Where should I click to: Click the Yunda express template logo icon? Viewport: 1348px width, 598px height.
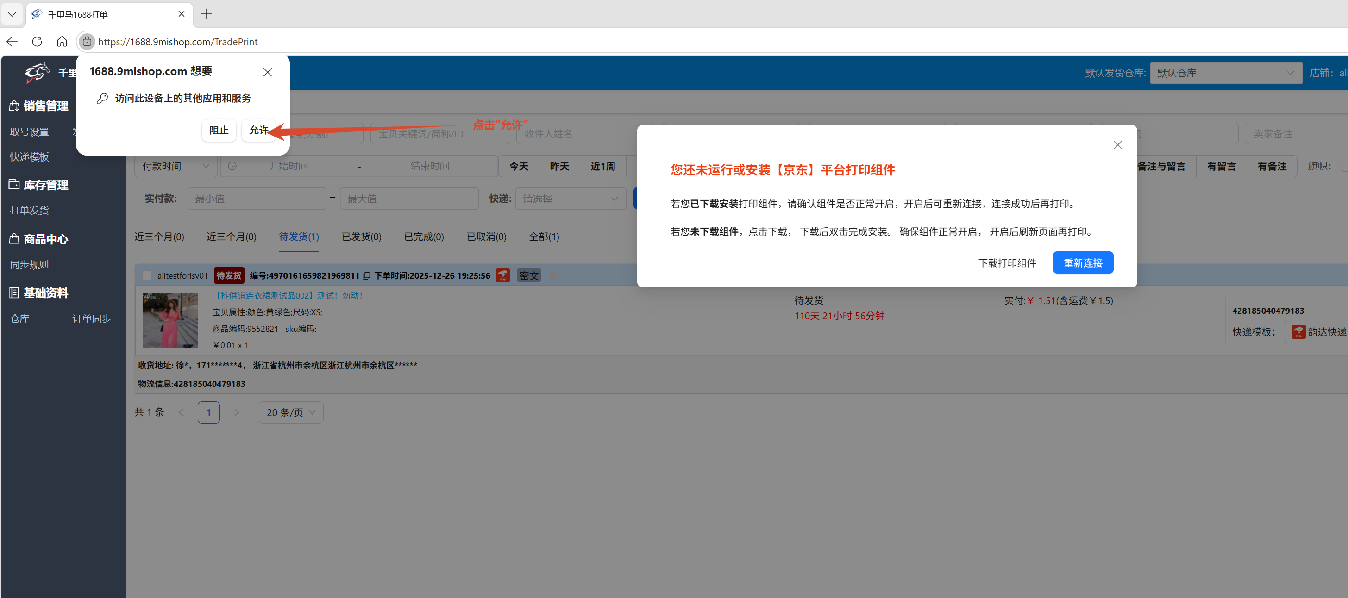tap(1298, 332)
